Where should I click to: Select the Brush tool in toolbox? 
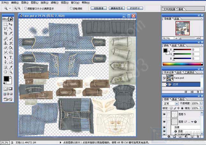(x=11, y=39)
